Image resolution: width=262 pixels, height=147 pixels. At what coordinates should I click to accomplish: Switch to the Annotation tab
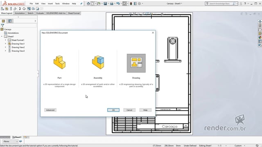pos(20,13)
